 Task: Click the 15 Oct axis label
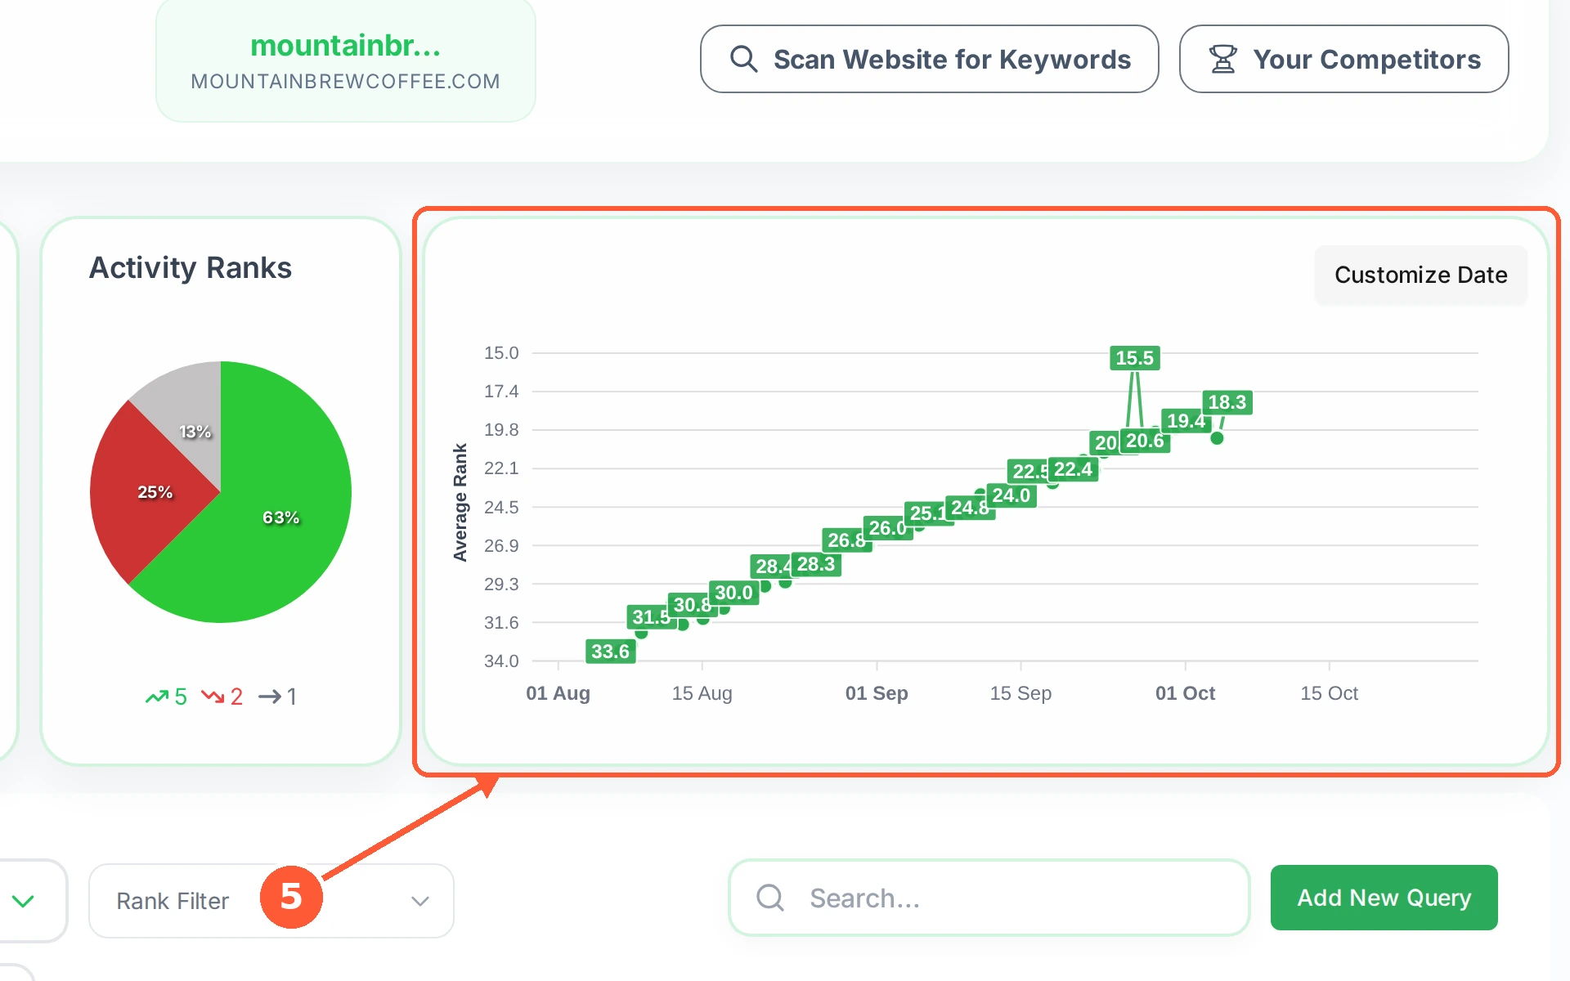(1329, 693)
